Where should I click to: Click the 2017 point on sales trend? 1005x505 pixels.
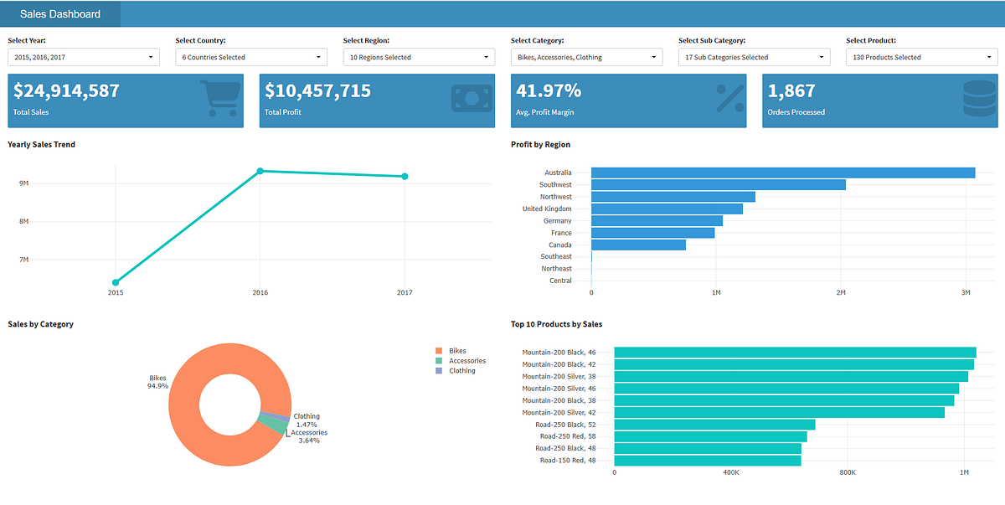[405, 176]
